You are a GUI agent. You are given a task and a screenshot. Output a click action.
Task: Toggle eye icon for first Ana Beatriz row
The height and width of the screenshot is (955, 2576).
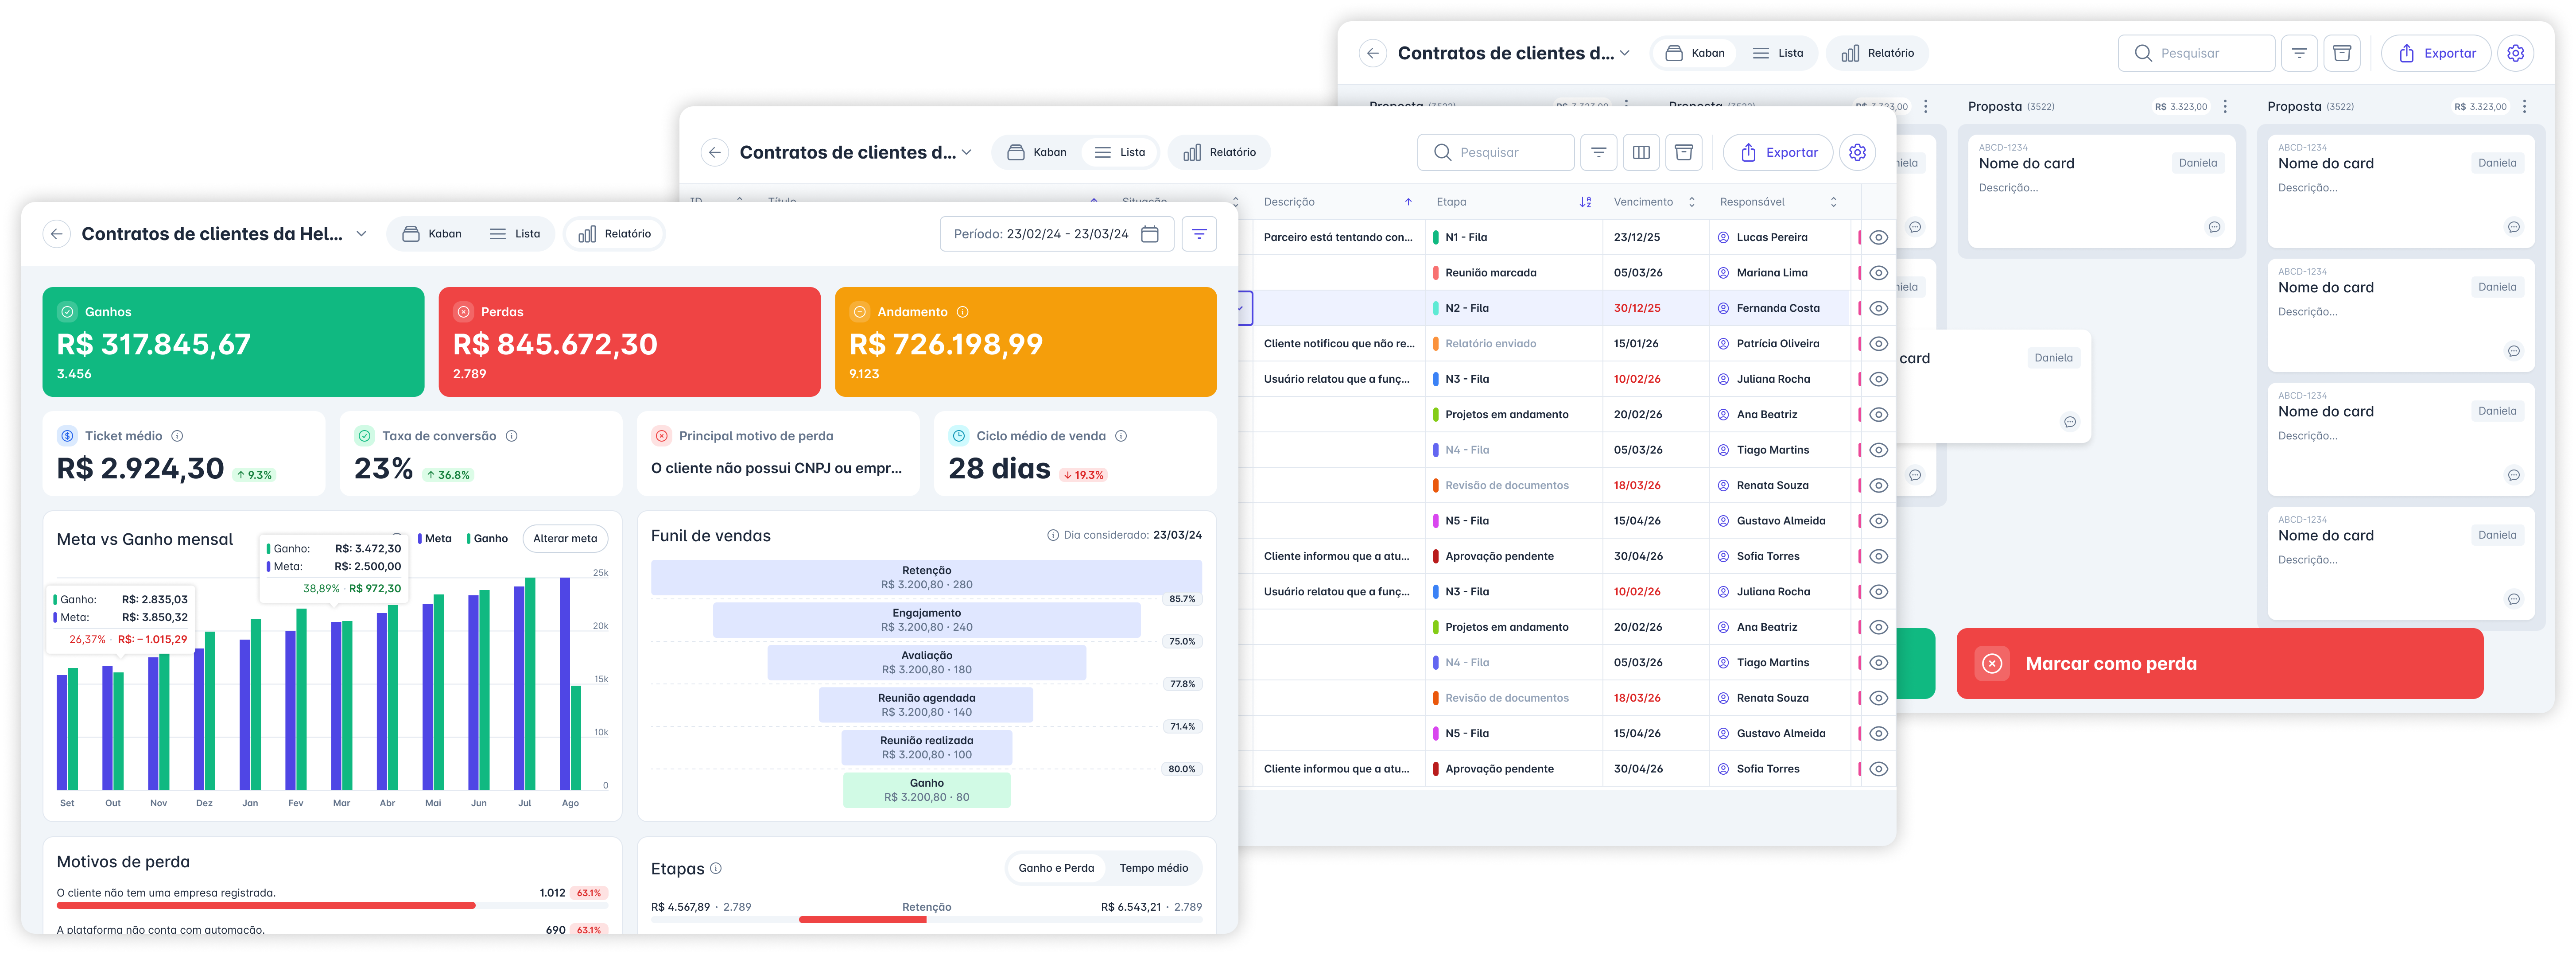tap(1878, 415)
